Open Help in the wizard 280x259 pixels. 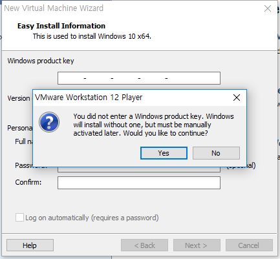coord(30,245)
